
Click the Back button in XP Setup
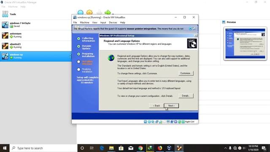[x=157, y=106]
